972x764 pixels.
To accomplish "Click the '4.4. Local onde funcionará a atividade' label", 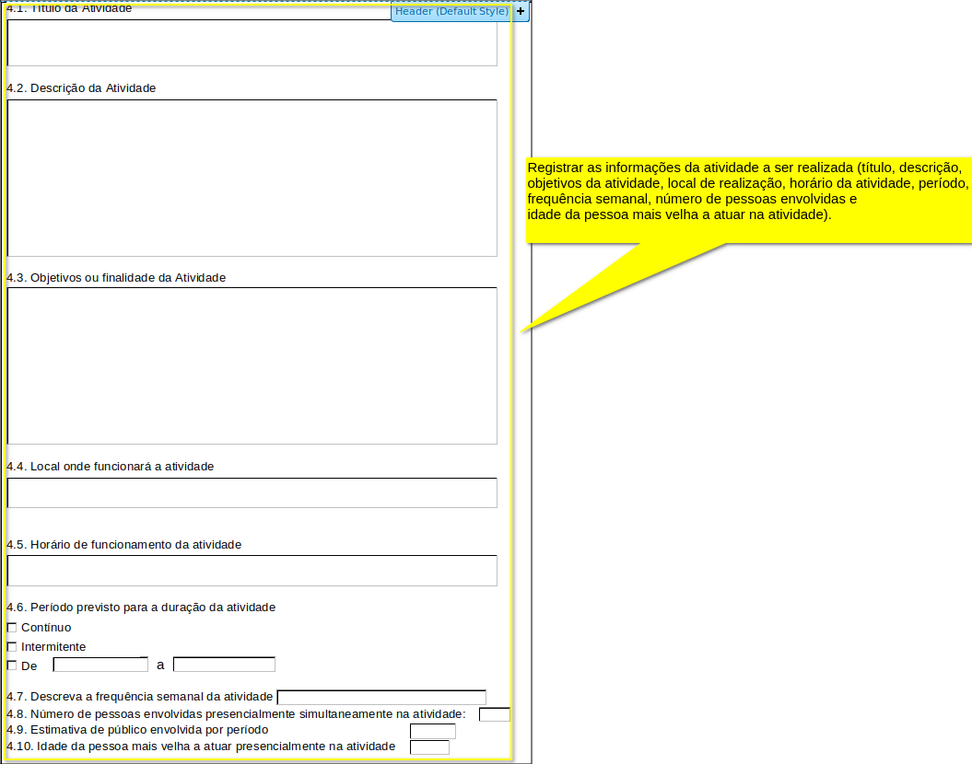I will pos(111,466).
